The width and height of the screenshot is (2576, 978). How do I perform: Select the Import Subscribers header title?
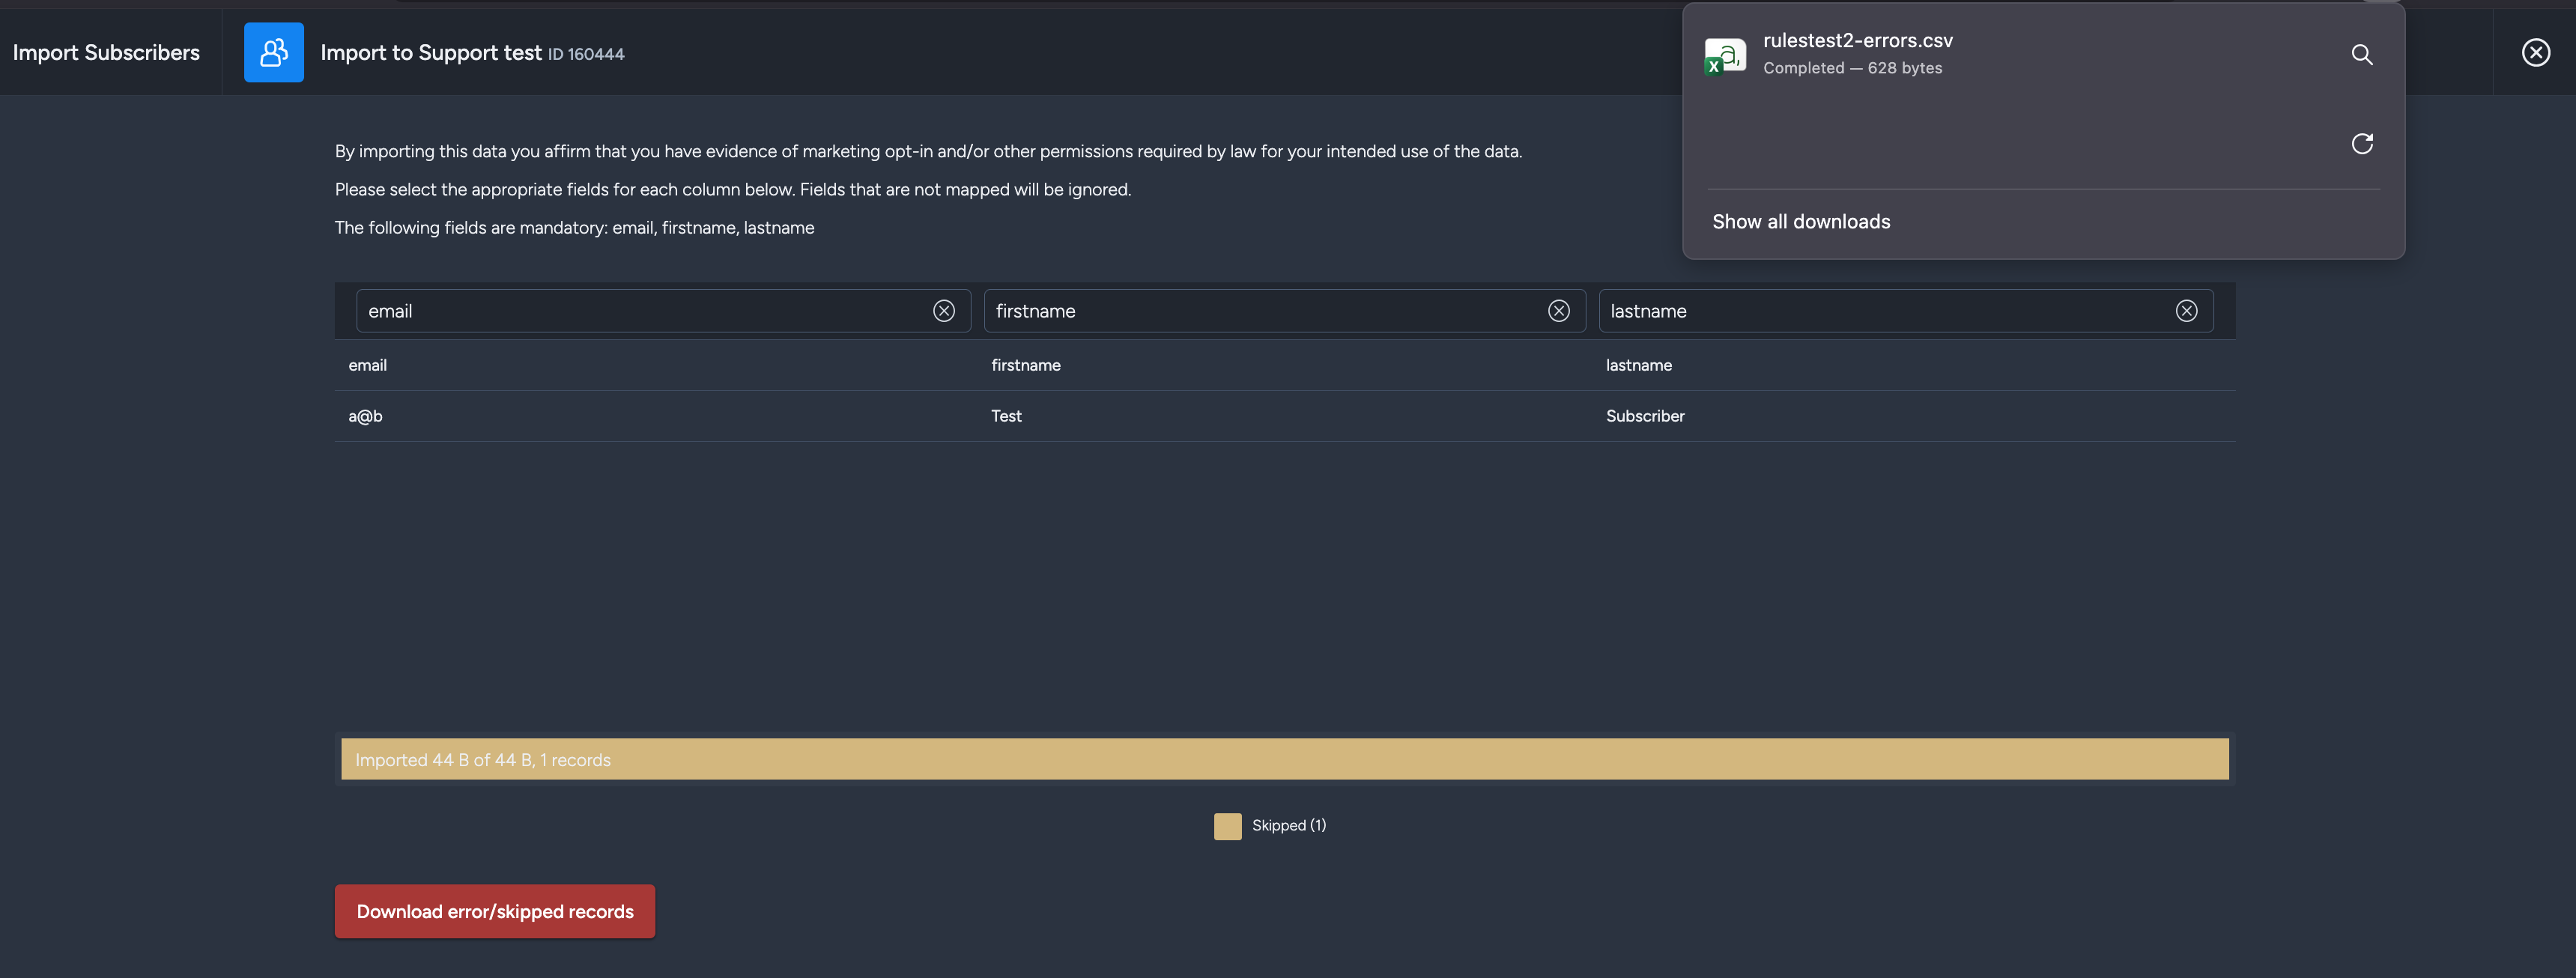[x=106, y=52]
